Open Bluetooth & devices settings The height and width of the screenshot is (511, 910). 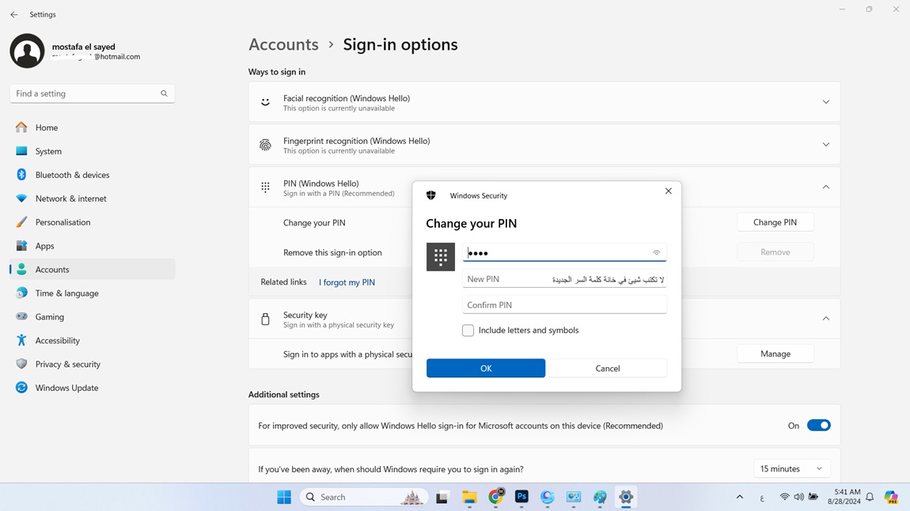(72, 175)
